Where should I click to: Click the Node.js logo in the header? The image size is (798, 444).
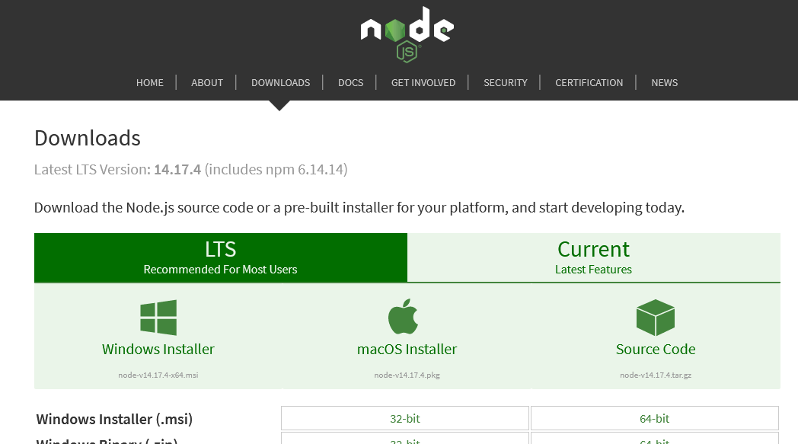pyautogui.click(x=407, y=34)
